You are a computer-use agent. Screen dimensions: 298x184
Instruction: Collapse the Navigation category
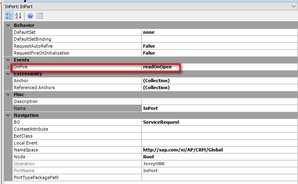[8, 115]
